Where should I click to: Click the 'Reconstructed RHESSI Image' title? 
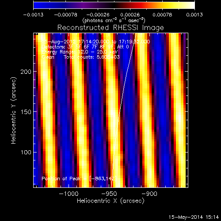pyautogui.click(x=110, y=28)
